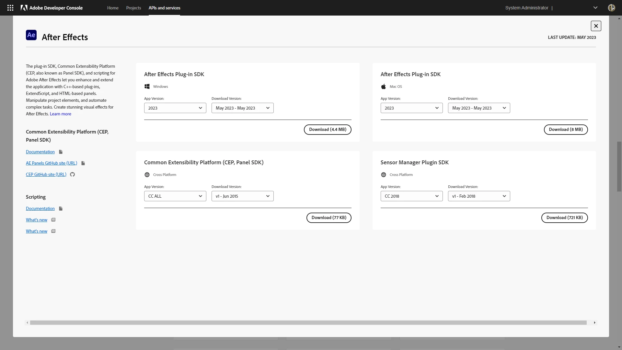Click the news icon beside the lower What's new
The image size is (622, 350).
click(x=53, y=231)
